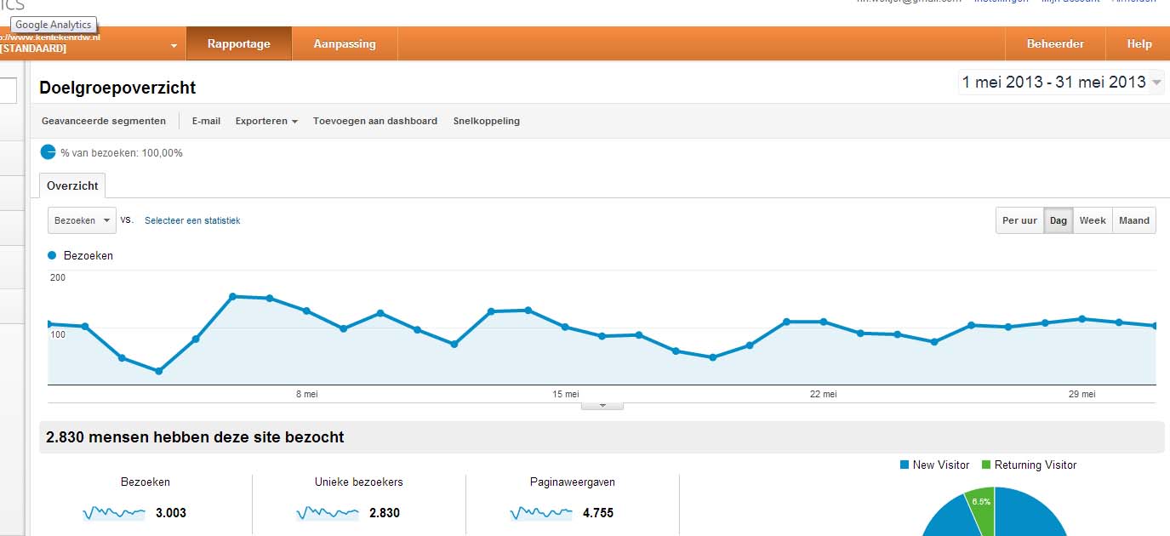Click the Returning Visitor legend swatch

coord(986,465)
